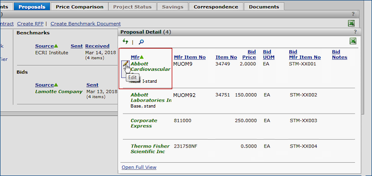Sort Bids by Source column
This screenshot has width=372, height=176.
point(45,85)
